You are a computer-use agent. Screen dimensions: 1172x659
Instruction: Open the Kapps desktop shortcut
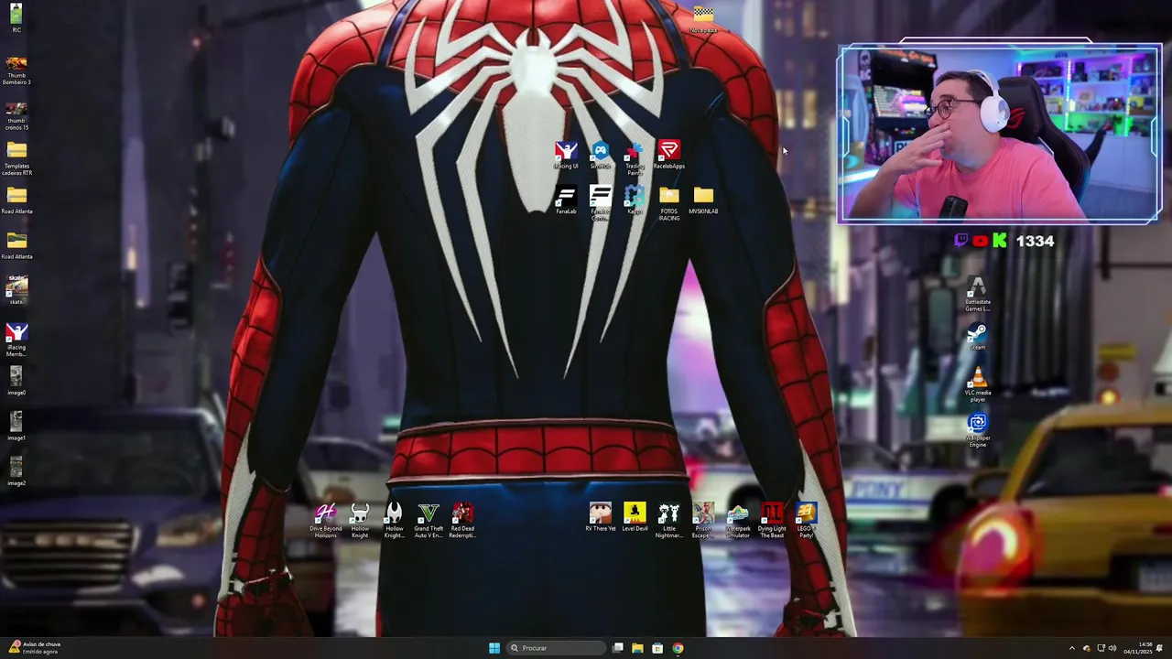coord(635,200)
